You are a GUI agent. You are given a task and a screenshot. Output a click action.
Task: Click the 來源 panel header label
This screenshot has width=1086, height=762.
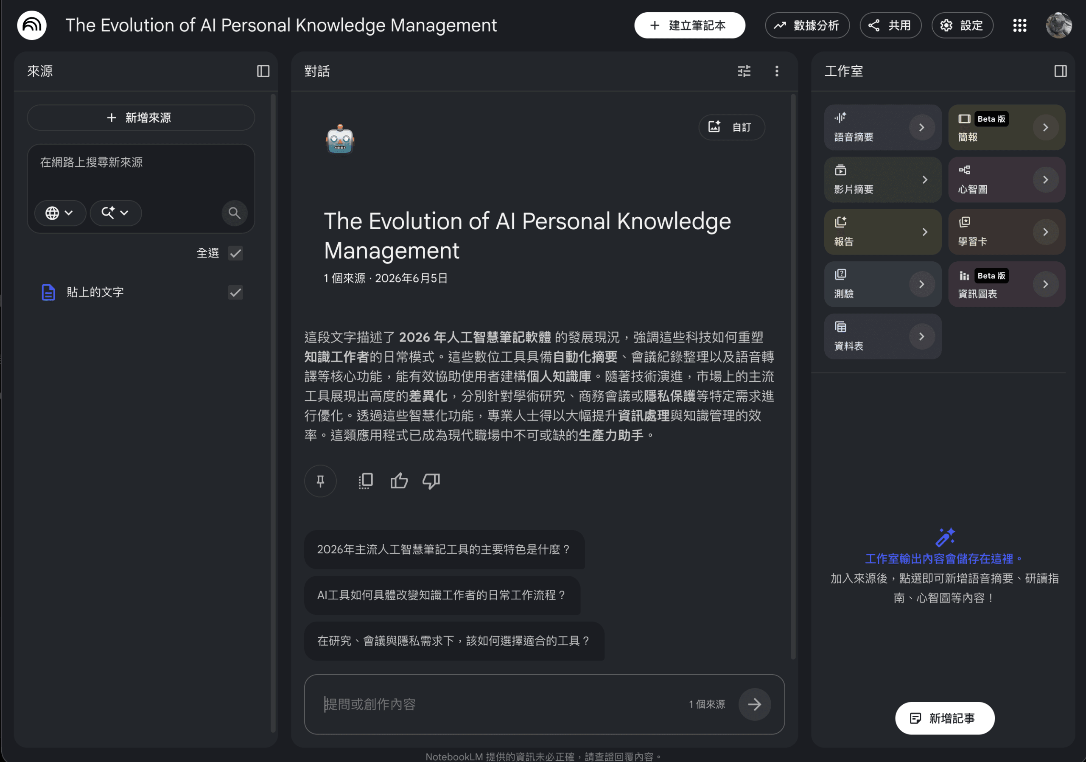click(40, 71)
